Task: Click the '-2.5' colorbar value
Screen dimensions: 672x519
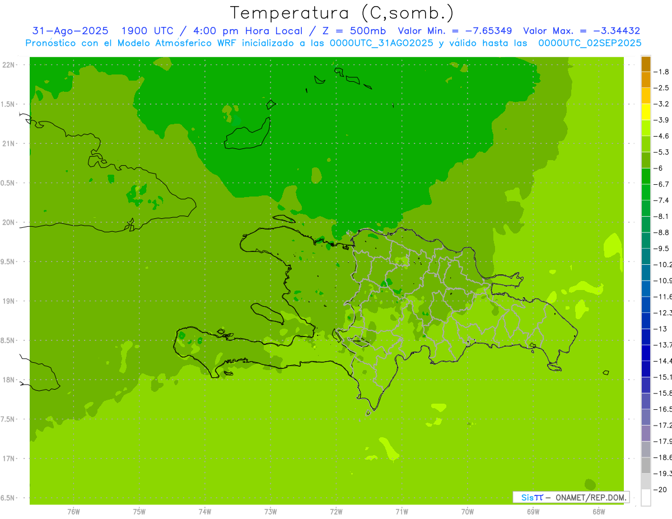Action: (x=662, y=88)
